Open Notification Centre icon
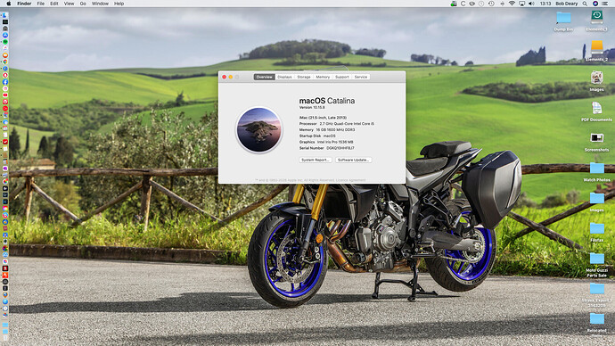Image resolution: width=615 pixels, height=346 pixels. click(x=605, y=4)
